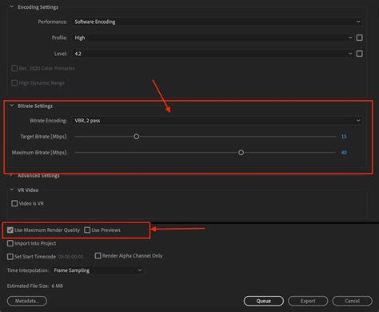The width and height of the screenshot is (379, 312).
Task: Click the Export button
Action: [308, 301]
